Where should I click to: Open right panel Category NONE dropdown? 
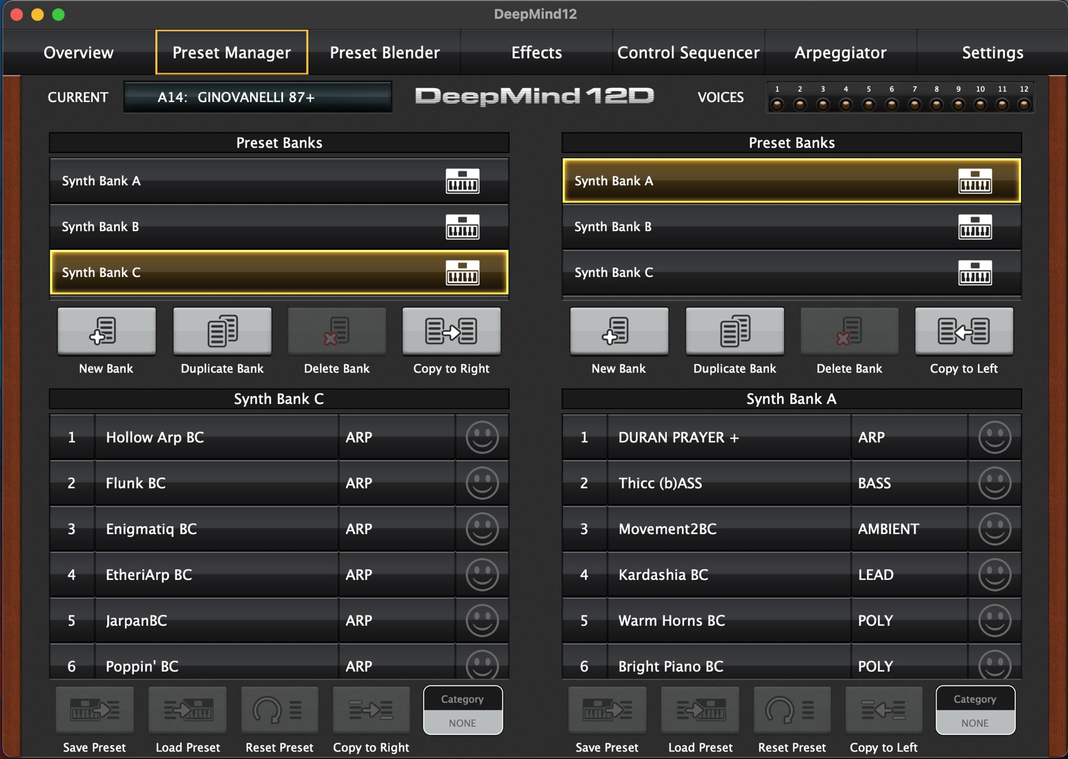pyautogui.click(x=975, y=710)
